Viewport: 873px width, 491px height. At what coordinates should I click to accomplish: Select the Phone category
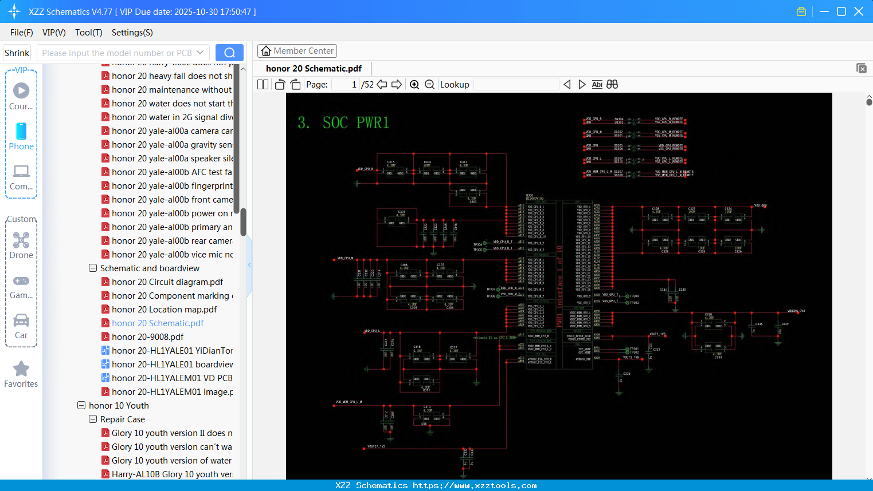(21, 136)
